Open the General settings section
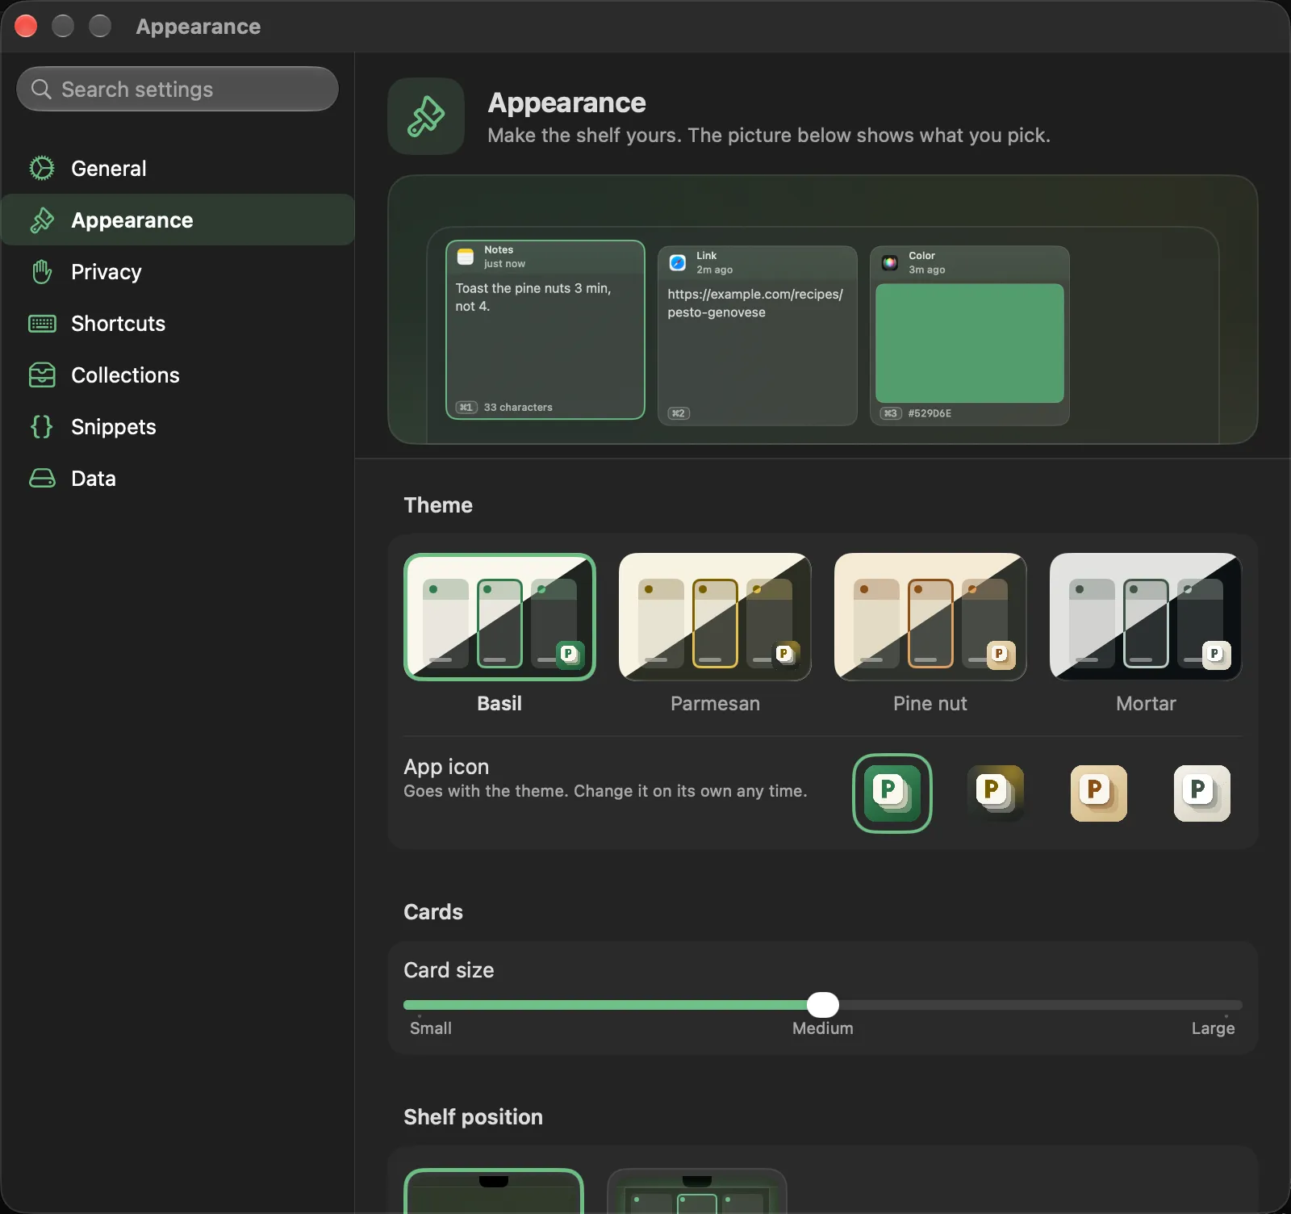The height and width of the screenshot is (1214, 1291). 178,168
